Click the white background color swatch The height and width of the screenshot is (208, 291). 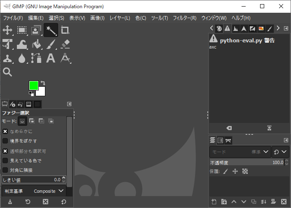(x=42, y=92)
